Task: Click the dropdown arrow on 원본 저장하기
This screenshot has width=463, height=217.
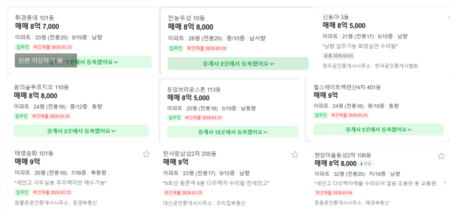Action: point(60,60)
